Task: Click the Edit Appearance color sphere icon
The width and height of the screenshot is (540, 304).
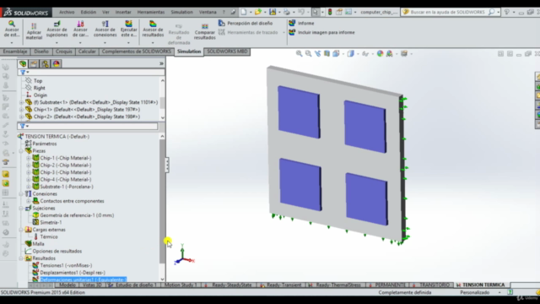Action: click(x=381, y=54)
